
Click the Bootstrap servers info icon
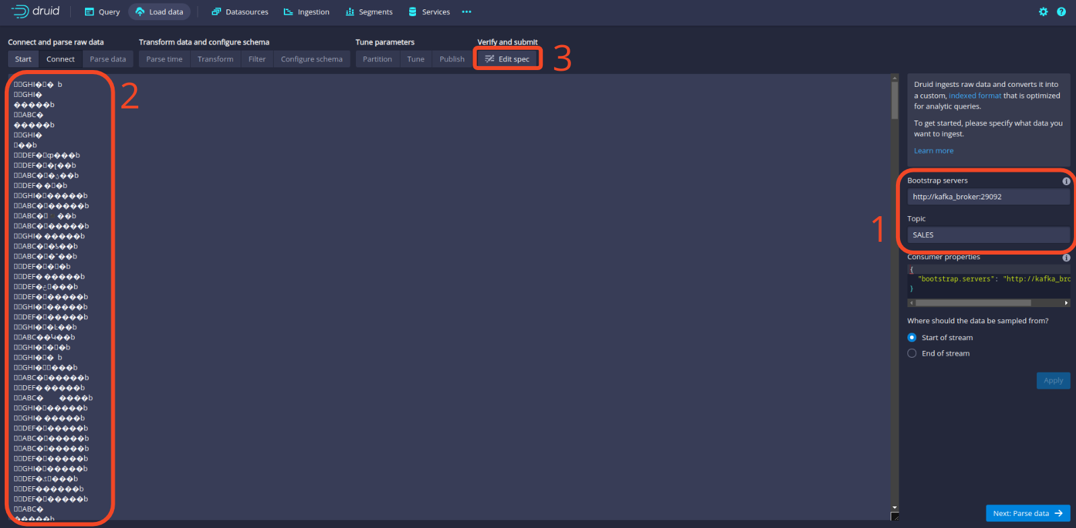(x=1066, y=181)
